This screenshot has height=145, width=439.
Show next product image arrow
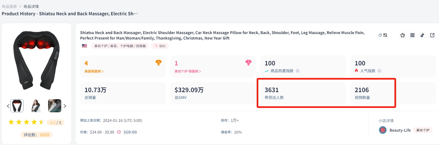65,106
